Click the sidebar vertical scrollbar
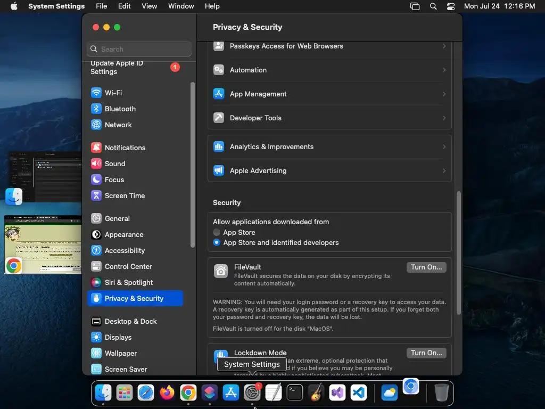The height and width of the screenshot is (409, 545). (x=193, y=165)
